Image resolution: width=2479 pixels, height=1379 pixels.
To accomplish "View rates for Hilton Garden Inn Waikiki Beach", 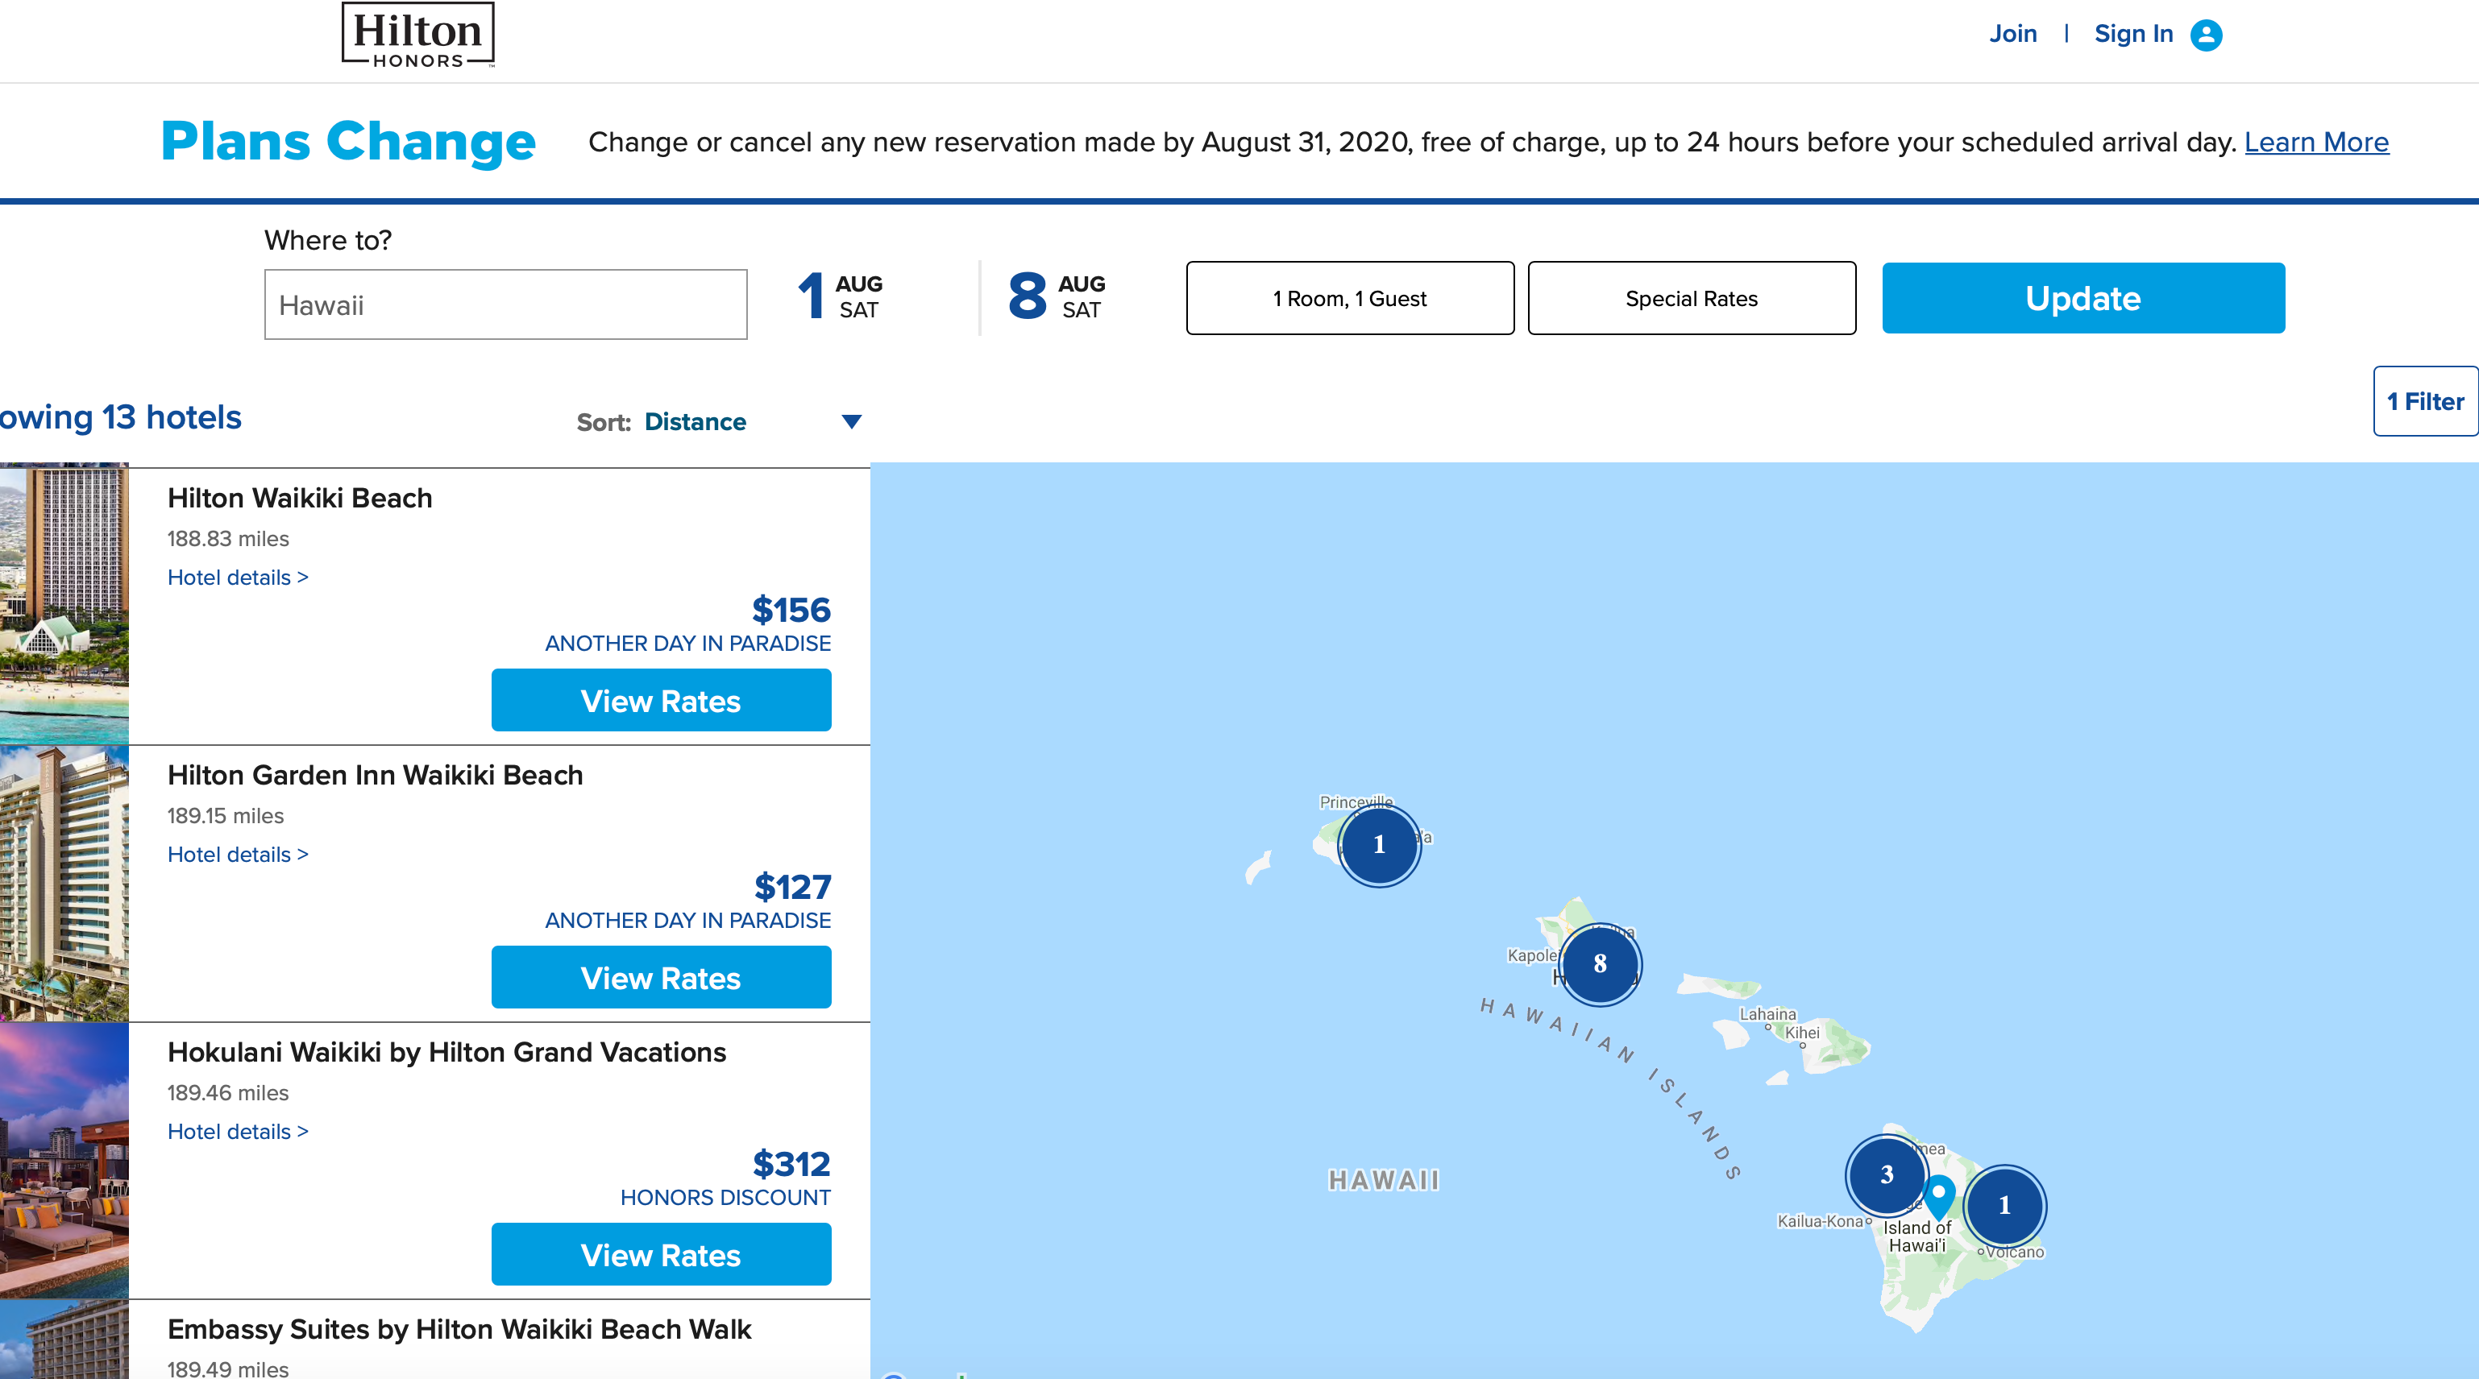I will click(660, 977).
